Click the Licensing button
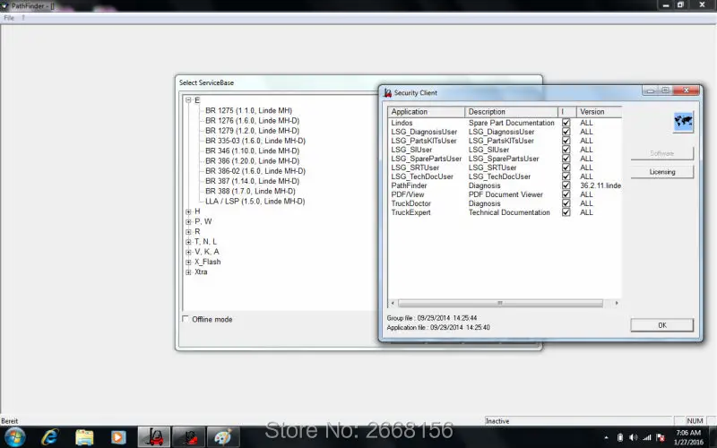The height and width of the screenshot is (448, 717). point(662,172)
